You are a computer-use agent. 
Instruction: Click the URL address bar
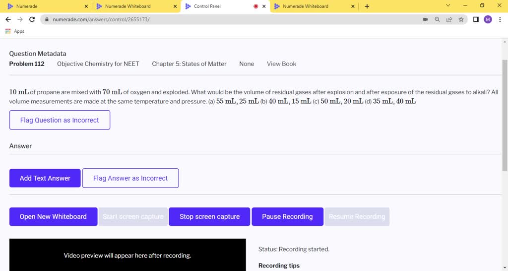tap(223, 19)
